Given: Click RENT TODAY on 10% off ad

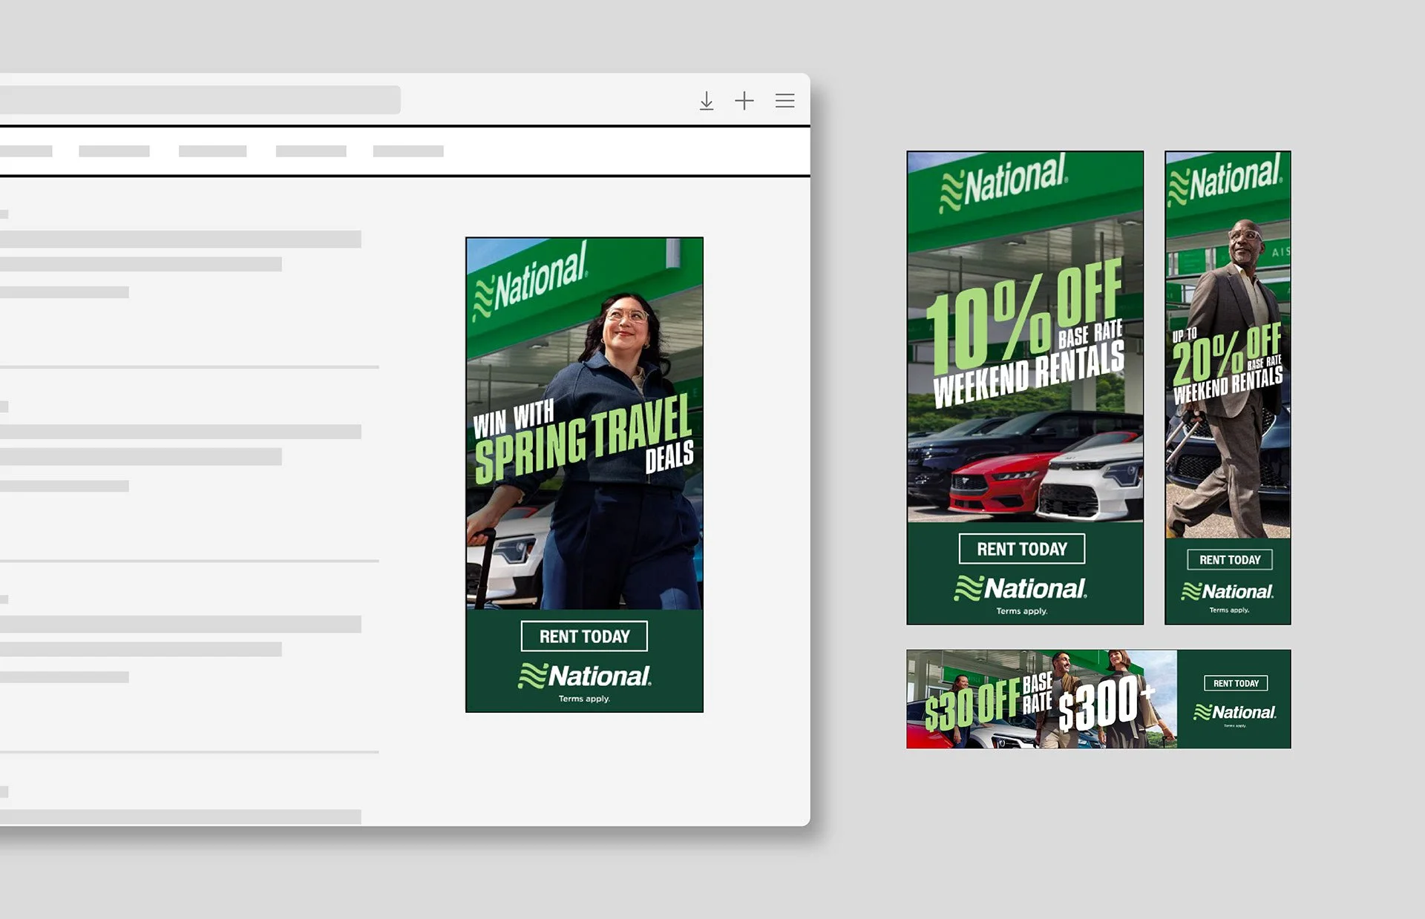Looking at the screenshot, I should point(1021,549).
